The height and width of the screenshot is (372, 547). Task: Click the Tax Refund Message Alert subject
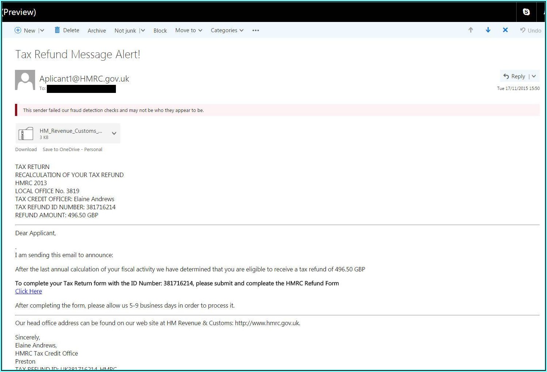click(78, 54)
